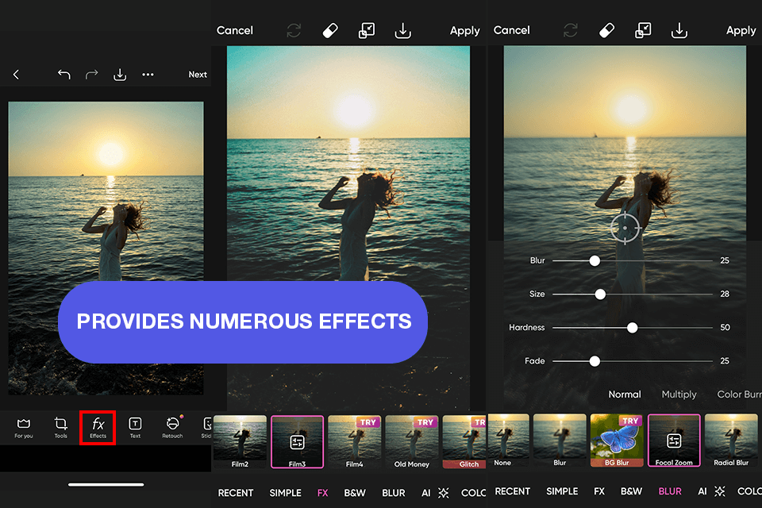Switch to the B&W tab in middle panel
The height and width of the screenshot is (508, 762).
coord(355,493)
